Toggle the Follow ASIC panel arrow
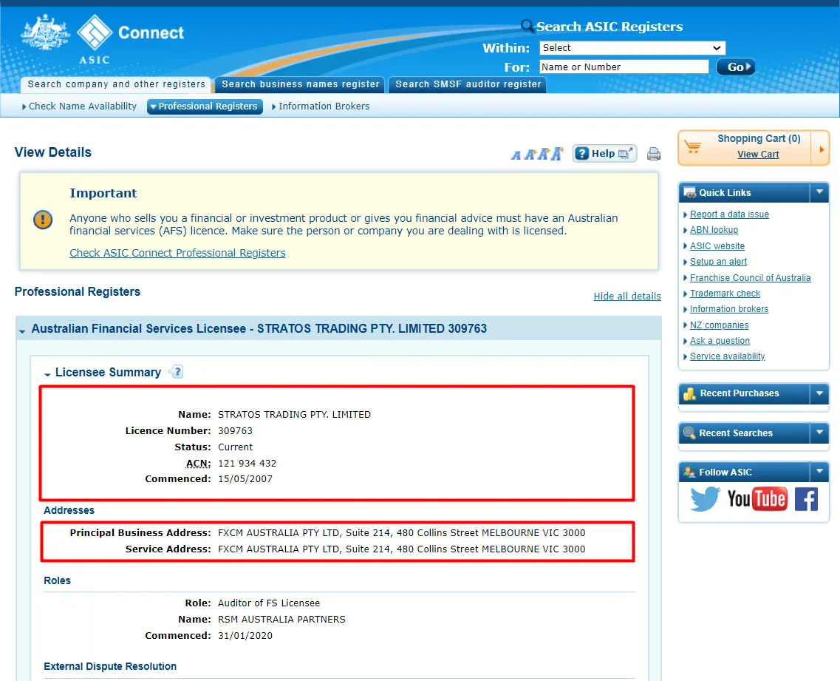The image size is (840, 681). (x=819, y=471)
